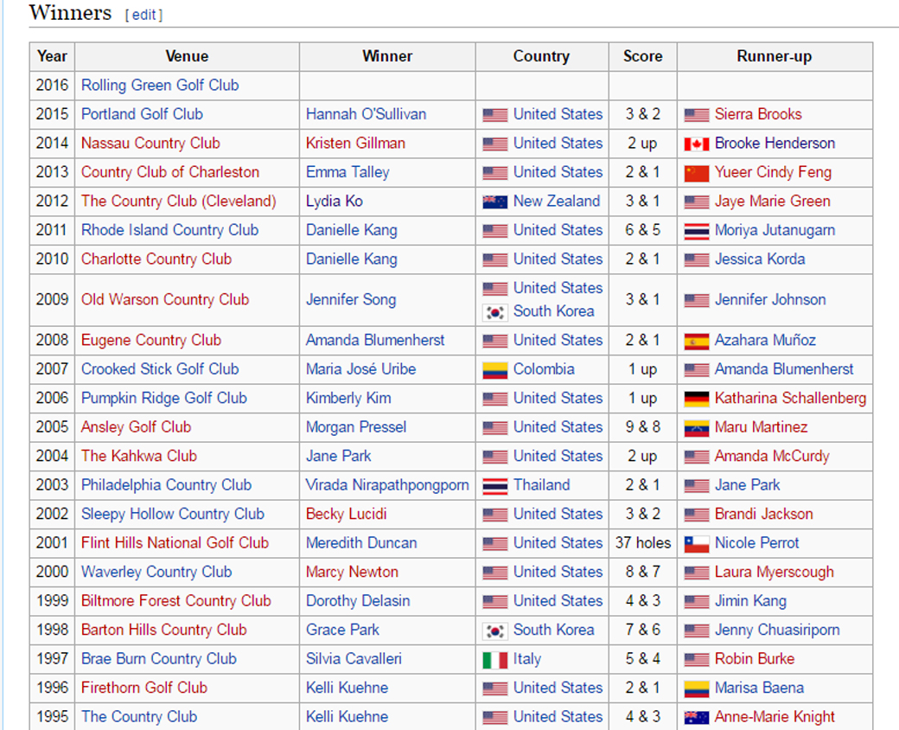Follow the Brooke Henderson link
The width and height of the screenshot is (899, 730).
point(775,143)
